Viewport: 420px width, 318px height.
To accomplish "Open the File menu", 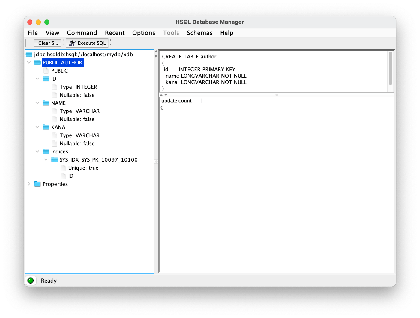I will [33, 33].
